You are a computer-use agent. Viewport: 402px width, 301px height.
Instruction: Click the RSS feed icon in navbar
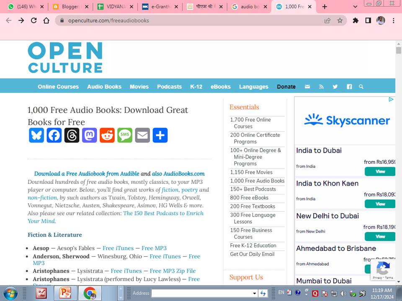click(321, 87)
